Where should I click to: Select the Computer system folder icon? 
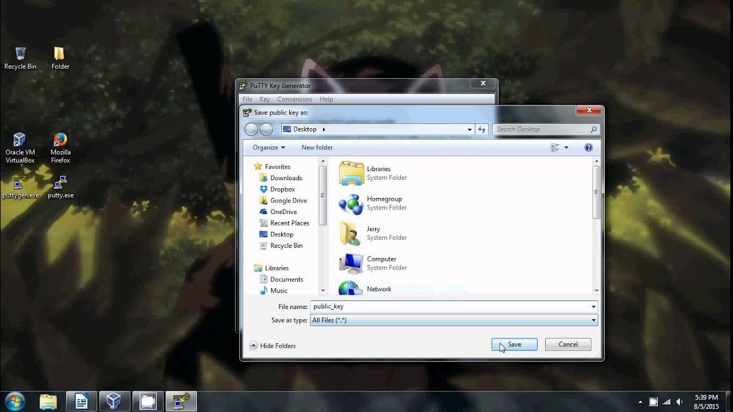click(351, 263)
